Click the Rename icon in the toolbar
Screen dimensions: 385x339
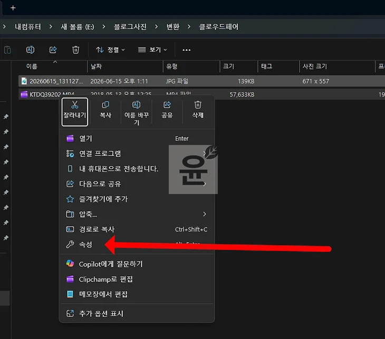(x=30, y=50)
